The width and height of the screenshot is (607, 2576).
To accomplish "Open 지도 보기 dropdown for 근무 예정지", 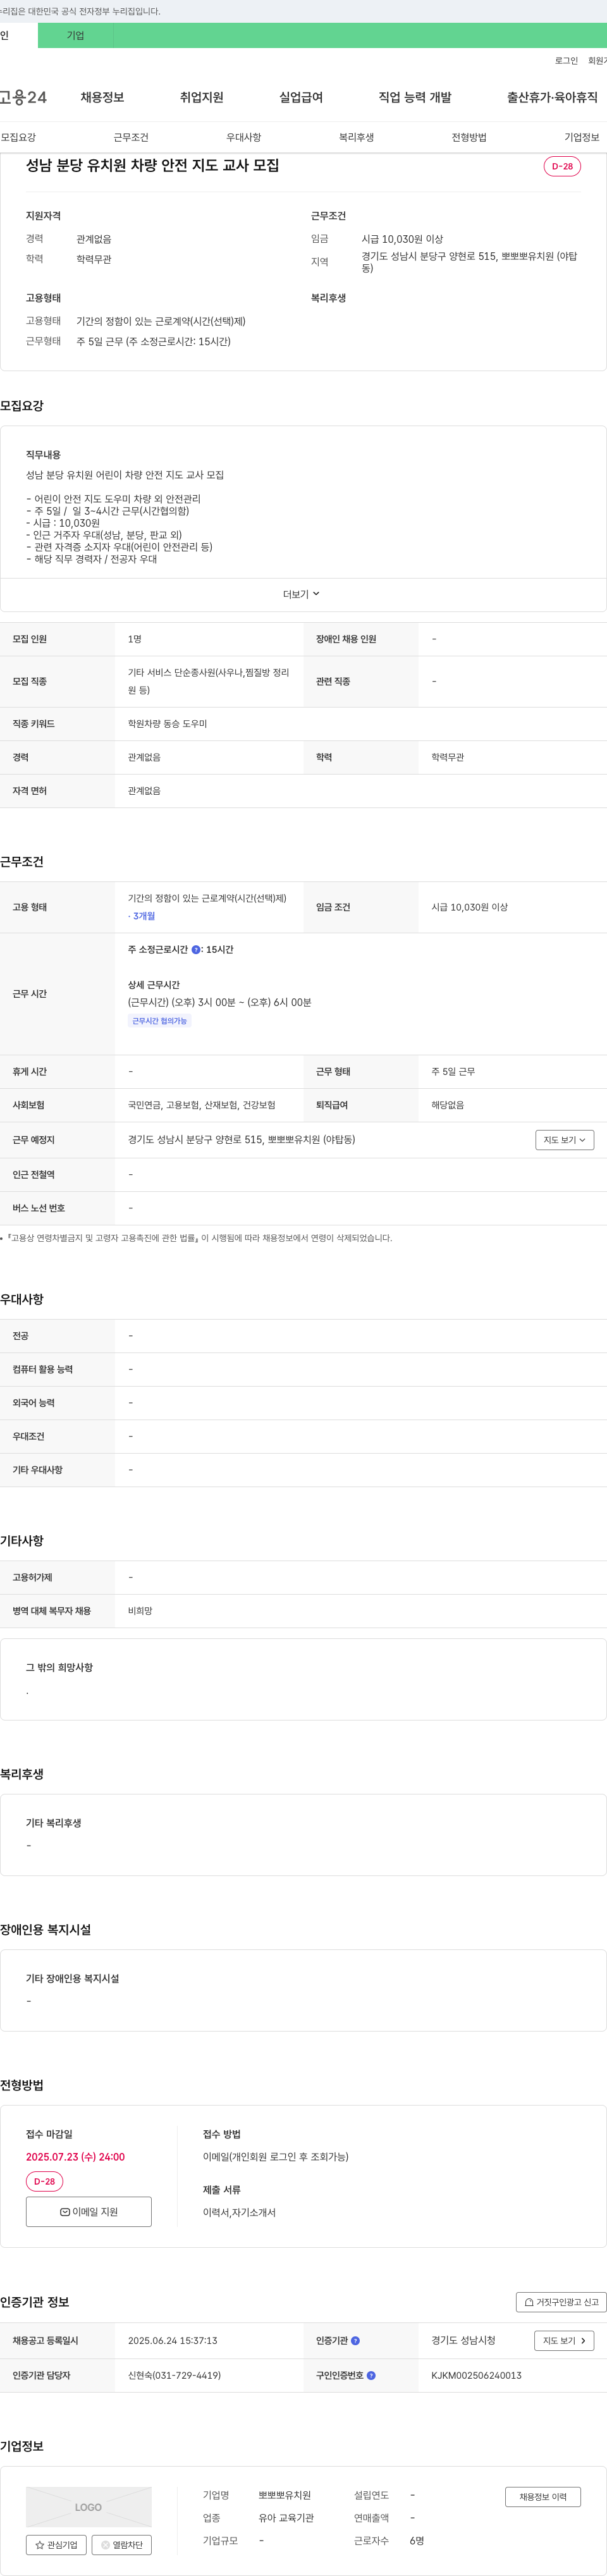I will (x=565, y=1140).
